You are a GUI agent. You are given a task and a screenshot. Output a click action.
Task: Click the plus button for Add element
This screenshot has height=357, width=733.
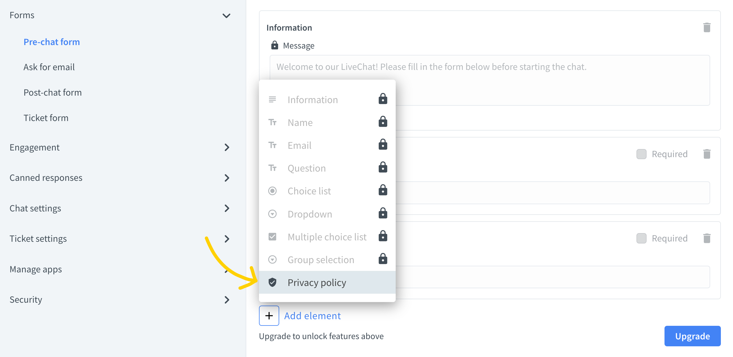tap(269, 315)
